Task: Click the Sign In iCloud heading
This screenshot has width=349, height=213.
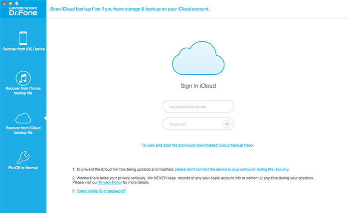Action: tap(198, 86)
